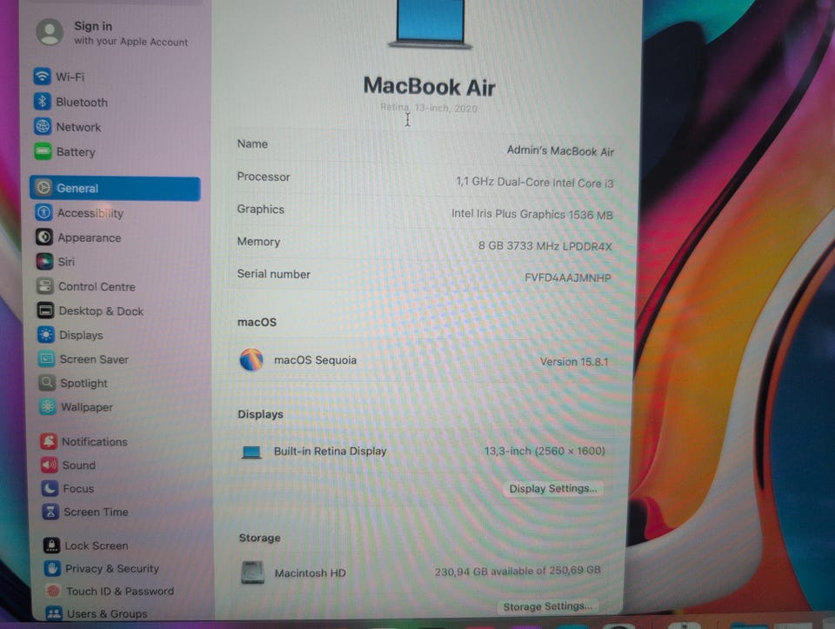The image size is (835, 629).
Task: Open the Lock Screen icon
Action: tap(51, 545)
